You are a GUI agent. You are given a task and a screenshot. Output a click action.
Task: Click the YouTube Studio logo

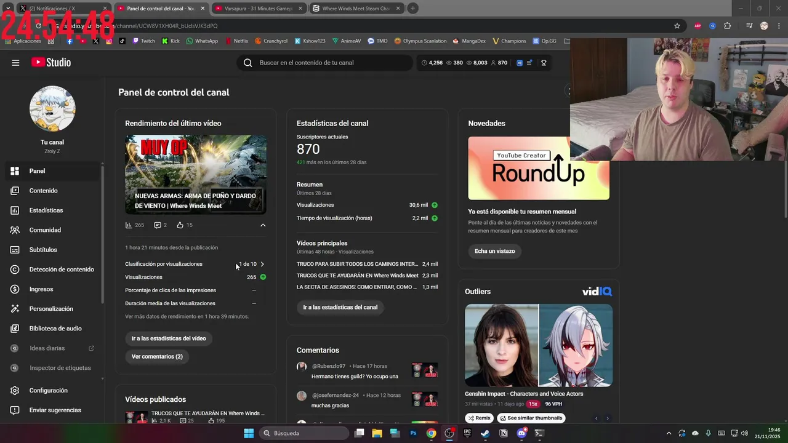(51, 62)
